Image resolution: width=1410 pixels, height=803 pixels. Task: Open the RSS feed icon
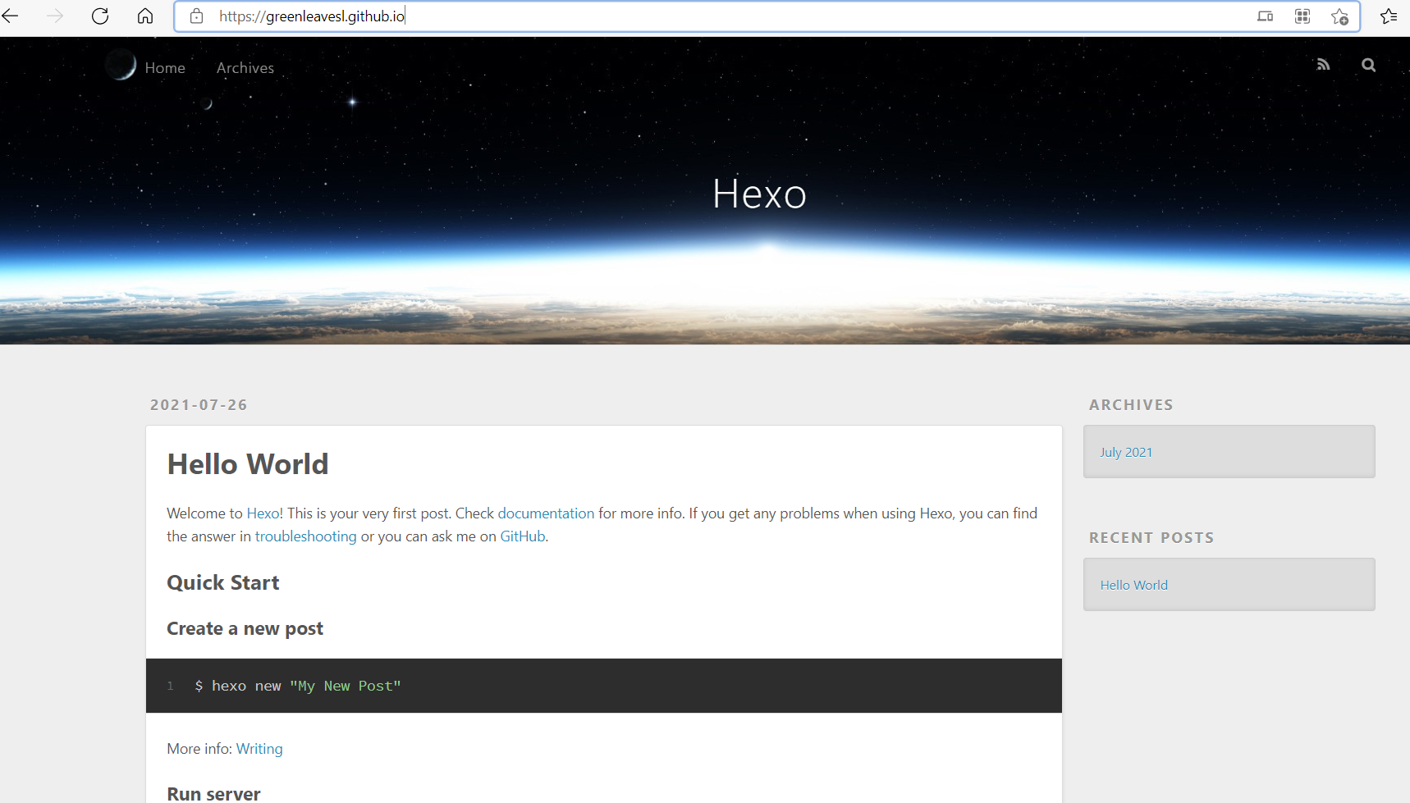coord(1323,64)
